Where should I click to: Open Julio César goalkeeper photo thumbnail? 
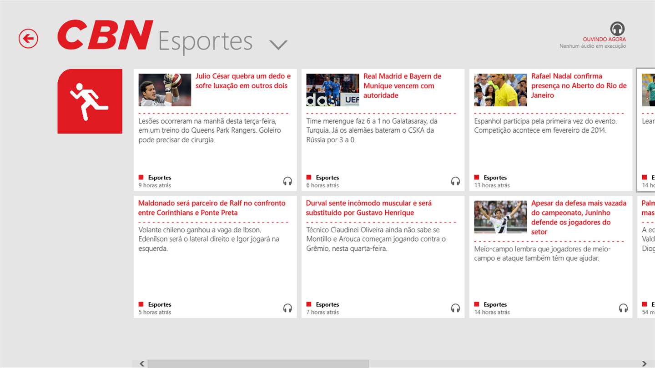coord(165,90)
